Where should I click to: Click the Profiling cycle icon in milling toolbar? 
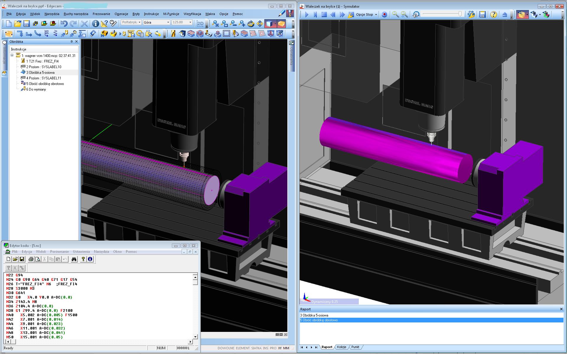coord(227,34)
